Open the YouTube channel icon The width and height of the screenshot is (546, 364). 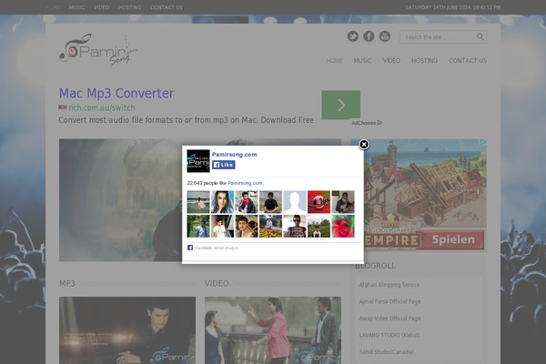pos(385,36)
